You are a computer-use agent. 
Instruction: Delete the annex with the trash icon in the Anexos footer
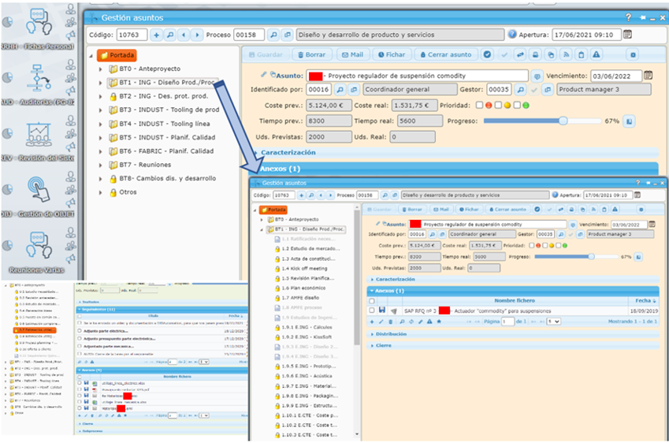[x=390, y=322]
